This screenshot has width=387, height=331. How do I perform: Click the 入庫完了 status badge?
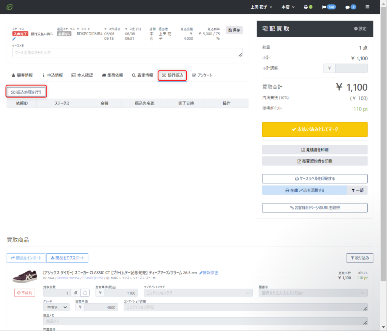20,34
